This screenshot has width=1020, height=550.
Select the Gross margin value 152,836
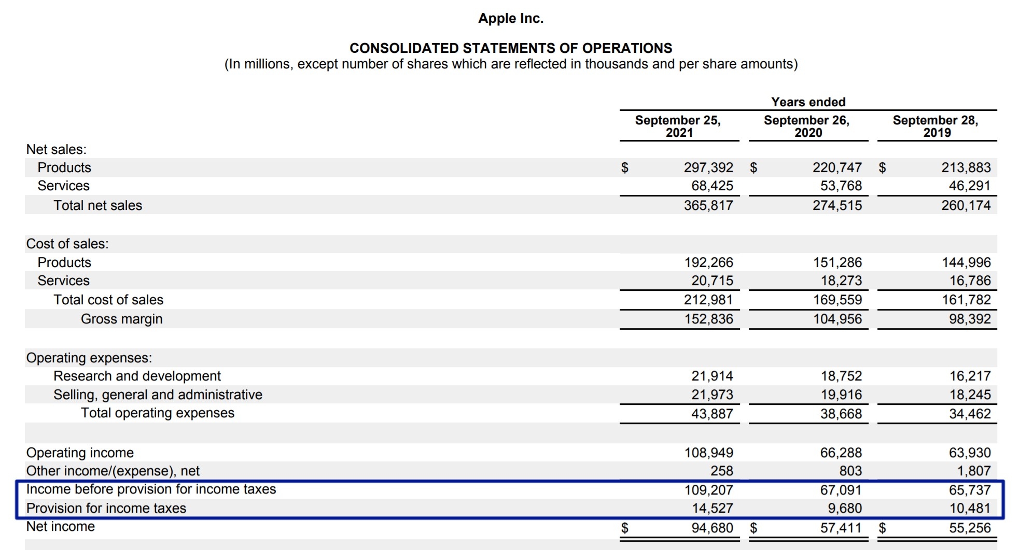coord(708,318)
